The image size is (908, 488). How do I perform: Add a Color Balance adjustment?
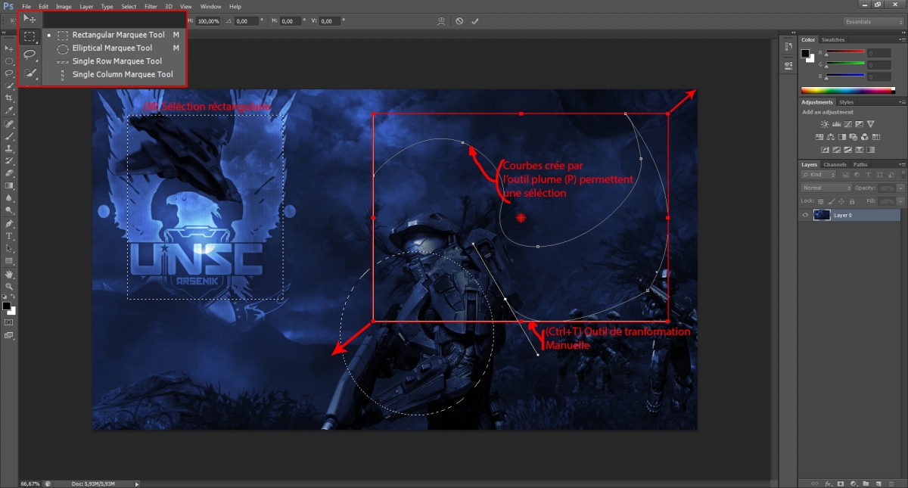point(831,137)
